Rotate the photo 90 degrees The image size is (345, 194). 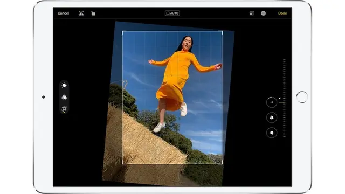(x=93, y=13)
